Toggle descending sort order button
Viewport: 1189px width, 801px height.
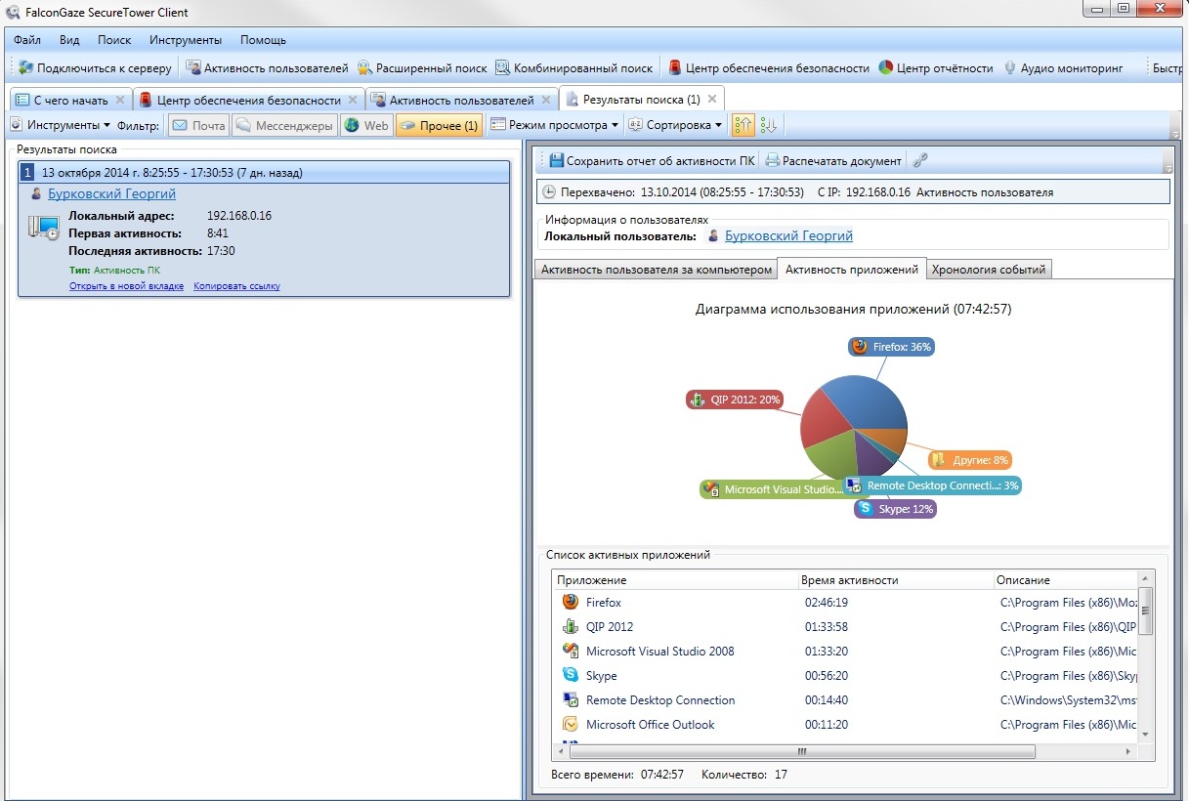point(768,125)
